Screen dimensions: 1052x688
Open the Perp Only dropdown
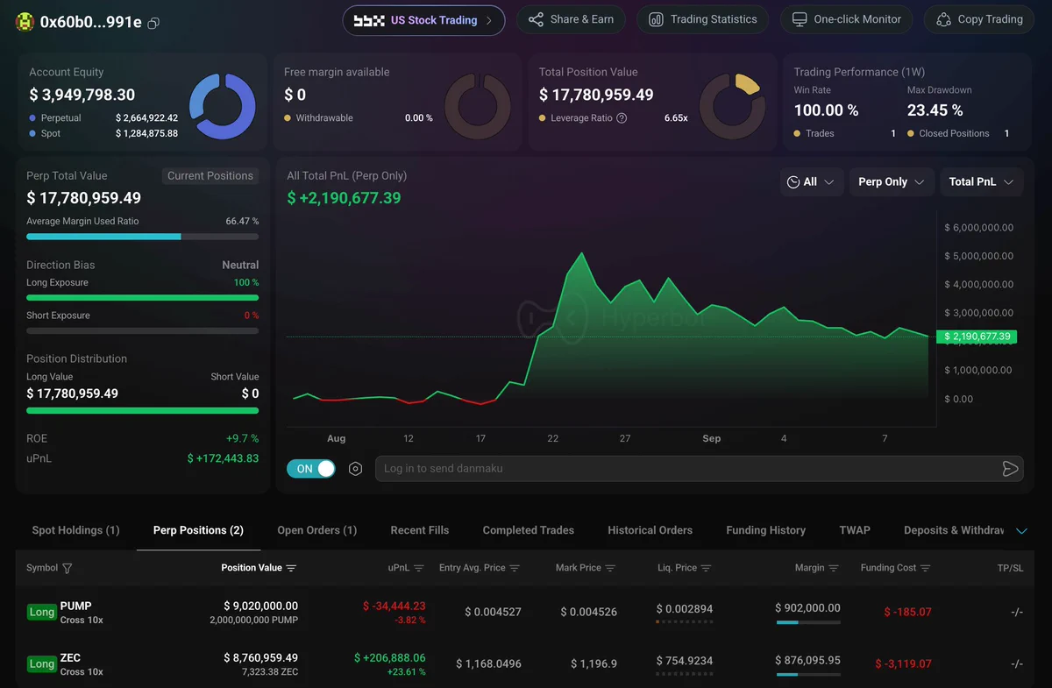[892, 182]
